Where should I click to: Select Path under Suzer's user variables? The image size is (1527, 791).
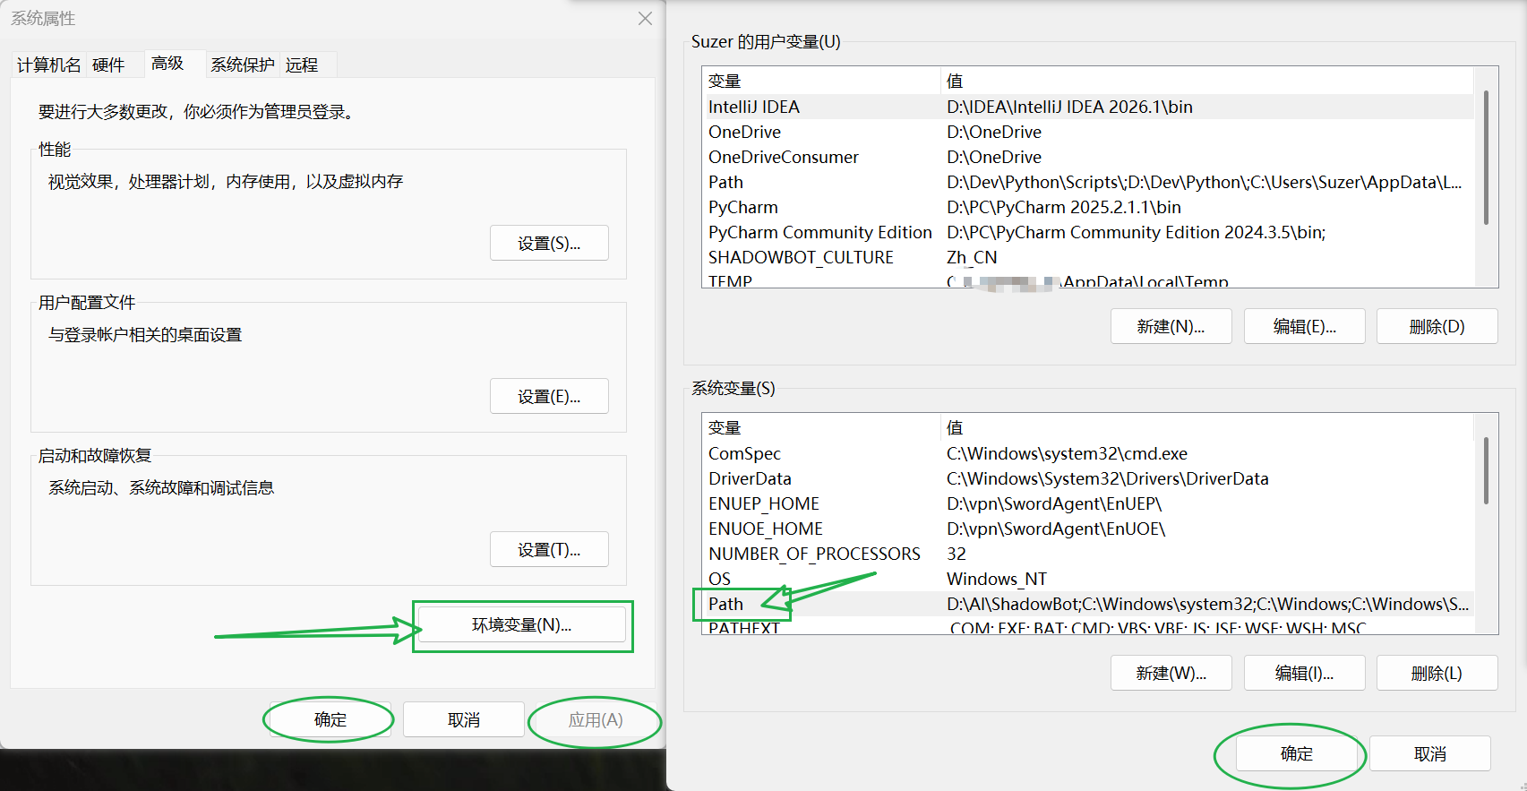(x=1088, y=182)
